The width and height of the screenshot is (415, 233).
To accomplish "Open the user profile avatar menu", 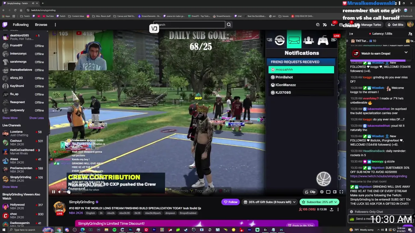I will click(410, 25).
